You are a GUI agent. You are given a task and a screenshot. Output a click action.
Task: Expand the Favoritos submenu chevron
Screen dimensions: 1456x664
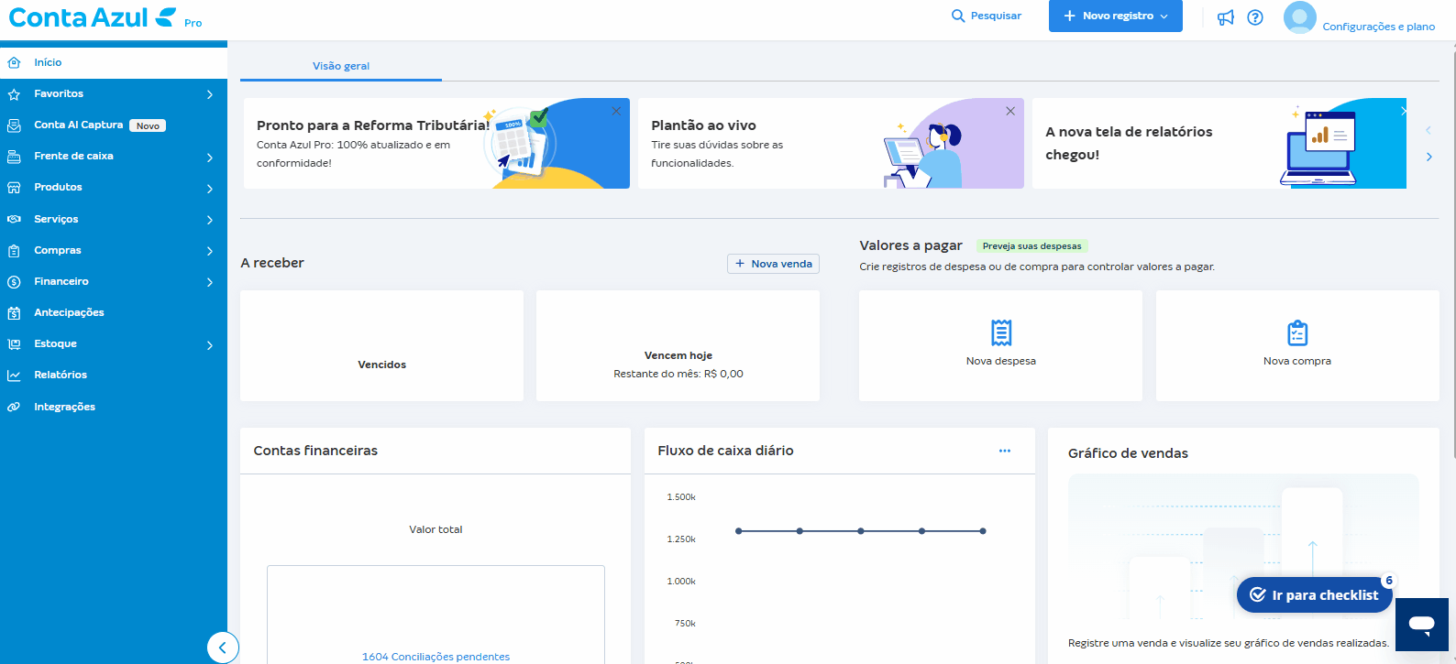tap(210, 94)
